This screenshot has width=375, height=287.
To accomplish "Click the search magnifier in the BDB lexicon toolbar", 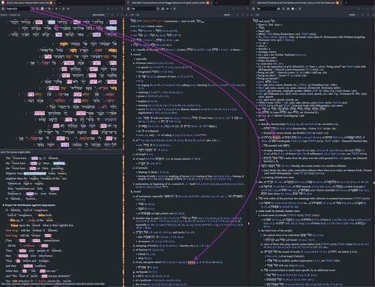I will coord(158,9).
